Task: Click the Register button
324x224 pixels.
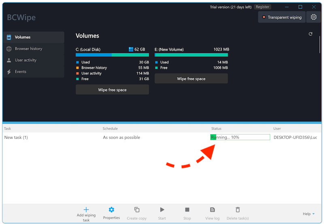Action: (x=262, y=7)
